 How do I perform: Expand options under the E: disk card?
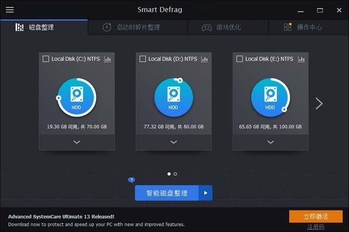pyautogui.click(x=270, y=142)
